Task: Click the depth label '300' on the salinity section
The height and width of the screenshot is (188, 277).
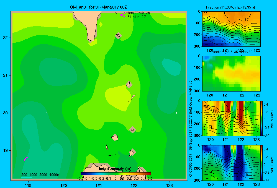Action: [x=198, y=91]
